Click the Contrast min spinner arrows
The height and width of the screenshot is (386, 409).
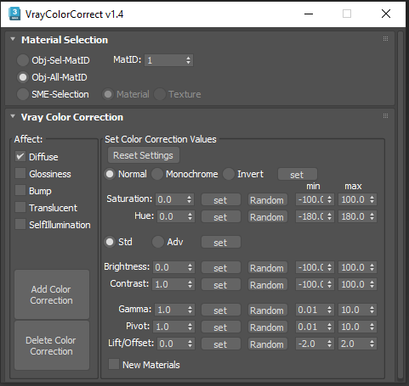(x=329, y=284)
